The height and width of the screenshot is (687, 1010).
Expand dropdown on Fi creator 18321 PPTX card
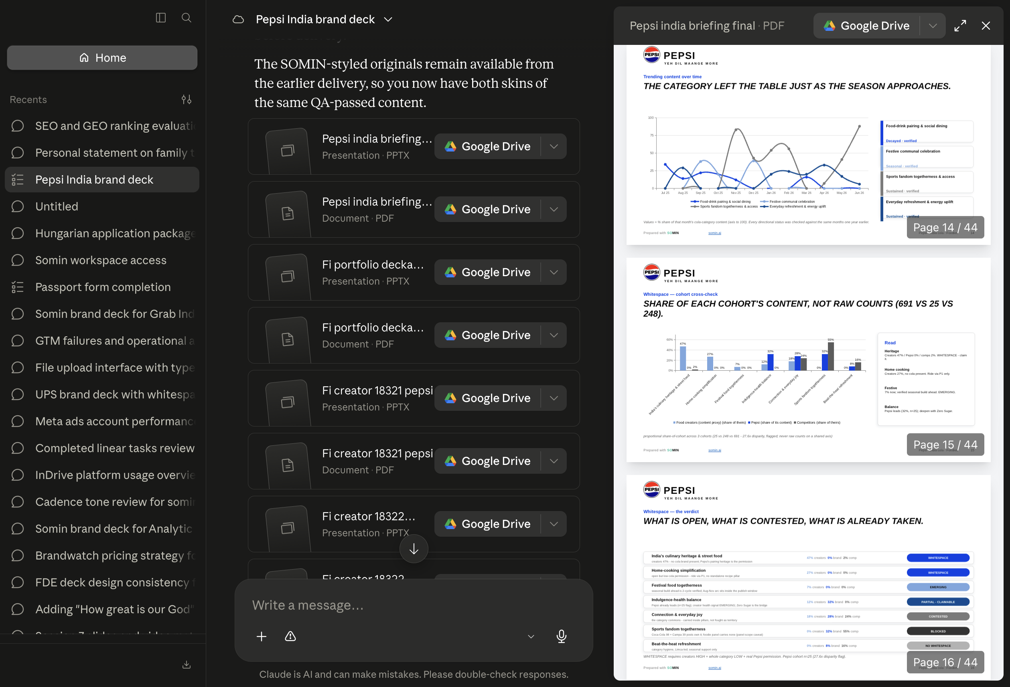point(554,398)
